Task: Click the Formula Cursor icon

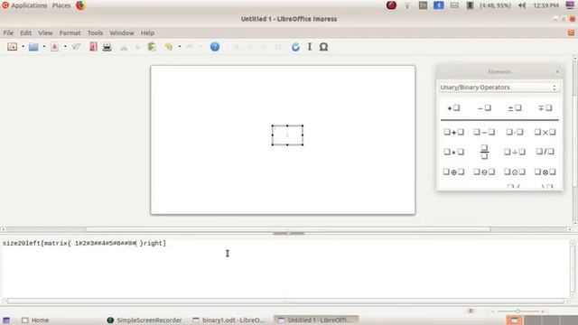Action: pyautogui.click(x=310, y=47)
